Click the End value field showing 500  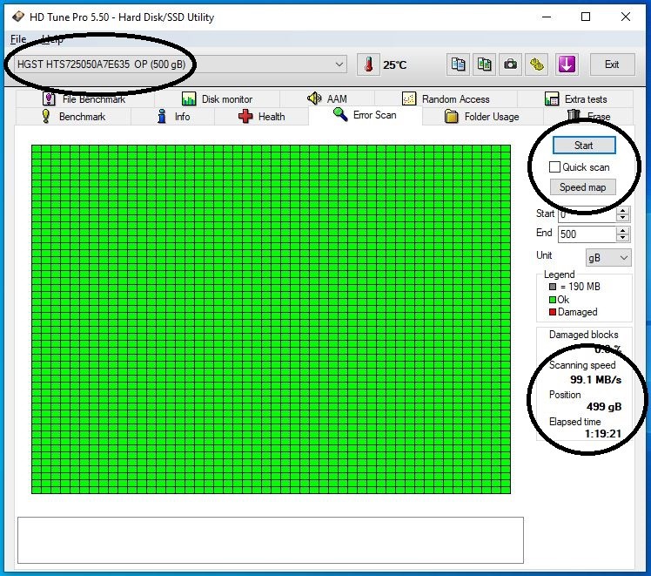click(587, 234)
